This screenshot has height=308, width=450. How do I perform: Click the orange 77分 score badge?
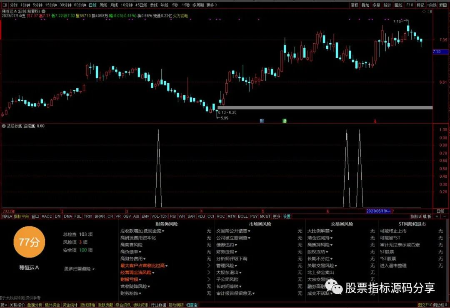pyautogui.click(x=29, y=242)
